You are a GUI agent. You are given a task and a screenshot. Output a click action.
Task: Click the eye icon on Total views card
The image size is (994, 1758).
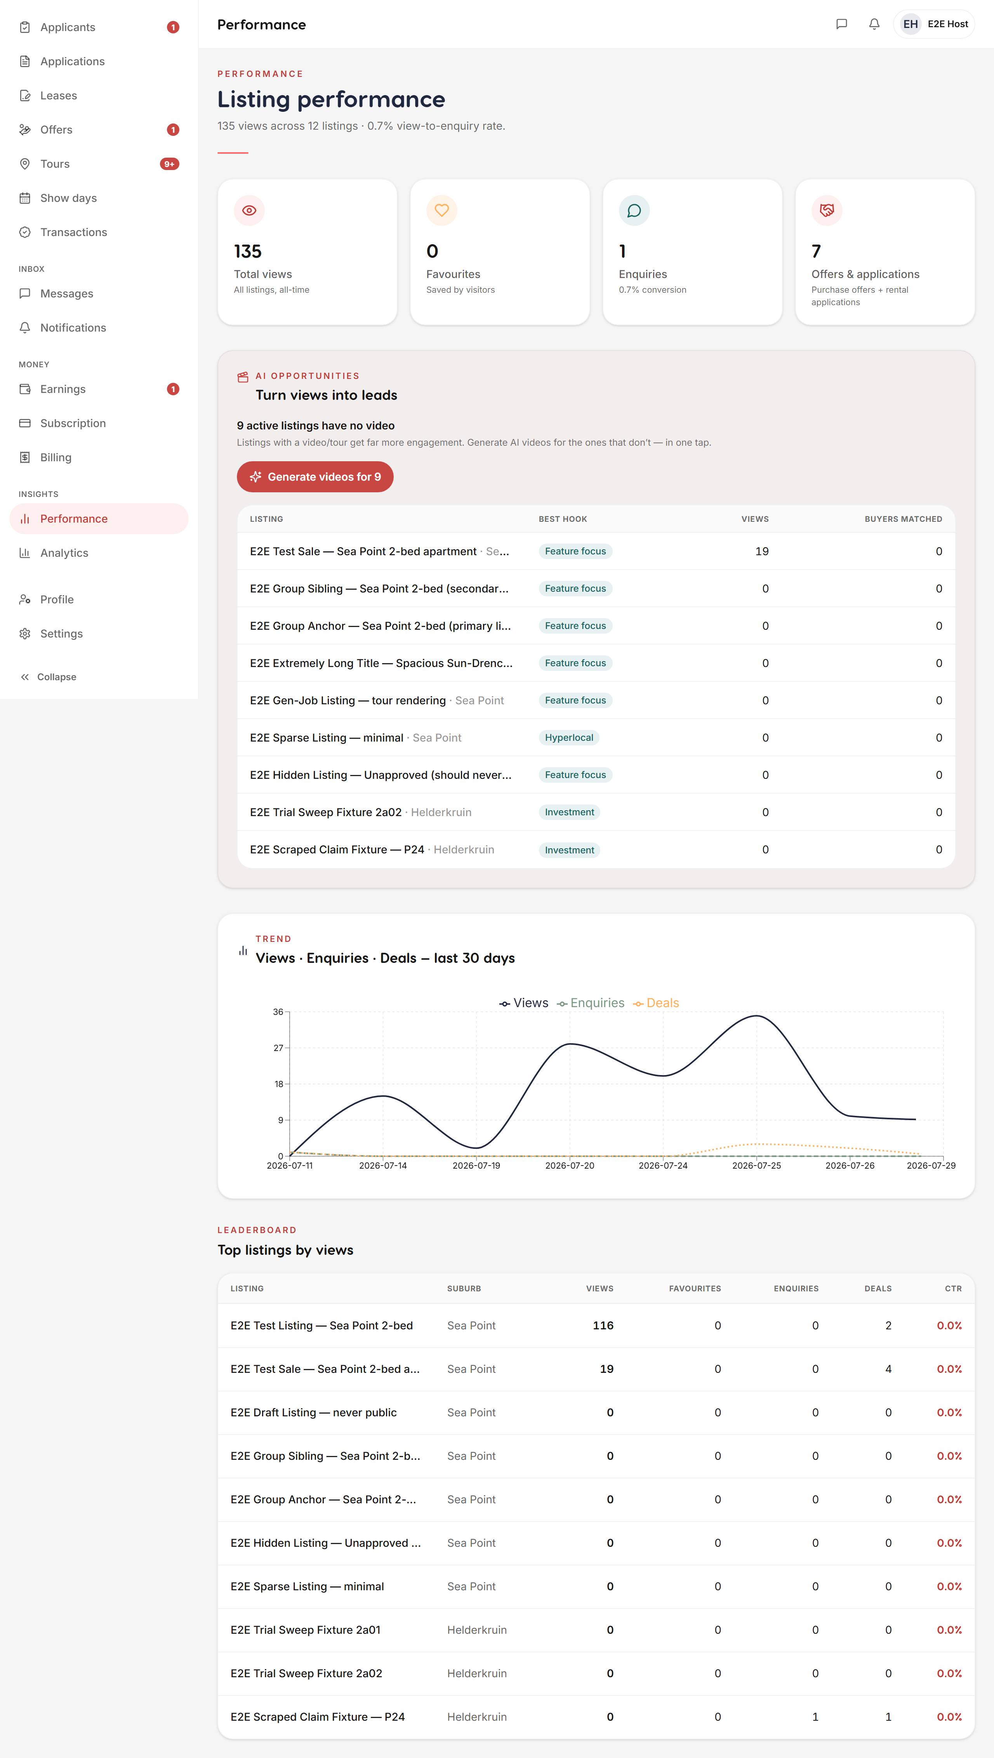[x=249, y=210]
